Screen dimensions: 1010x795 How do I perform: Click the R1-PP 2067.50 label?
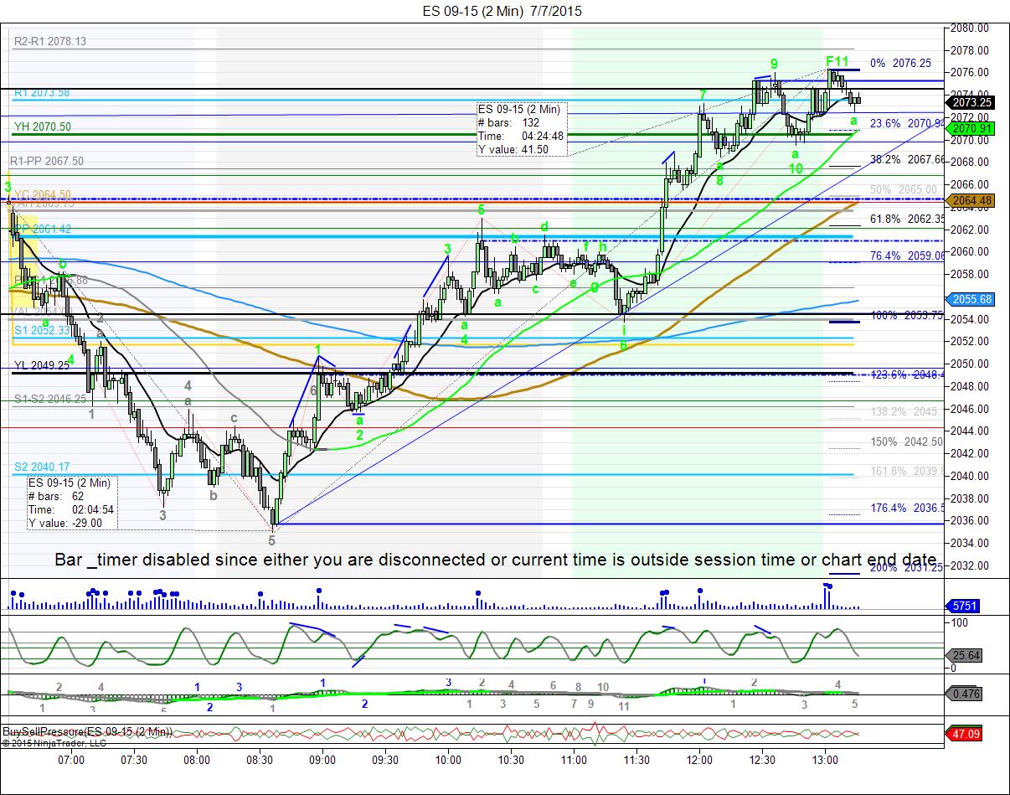[x=47, y=161]
